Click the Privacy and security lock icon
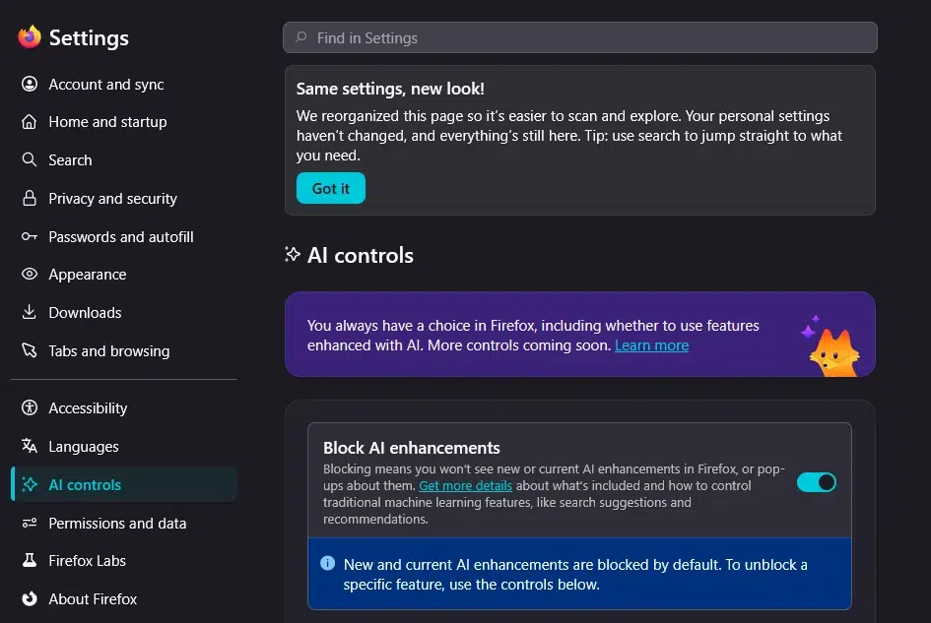This screenshot has width=931, height=623. click(30, 198)
